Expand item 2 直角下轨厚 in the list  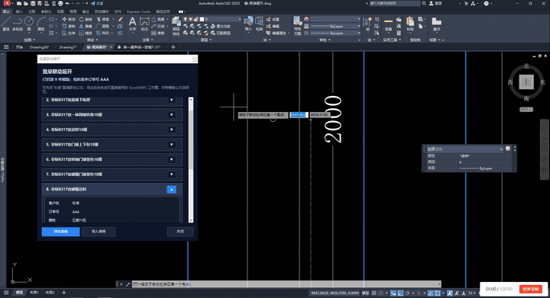tap(172, 100)
